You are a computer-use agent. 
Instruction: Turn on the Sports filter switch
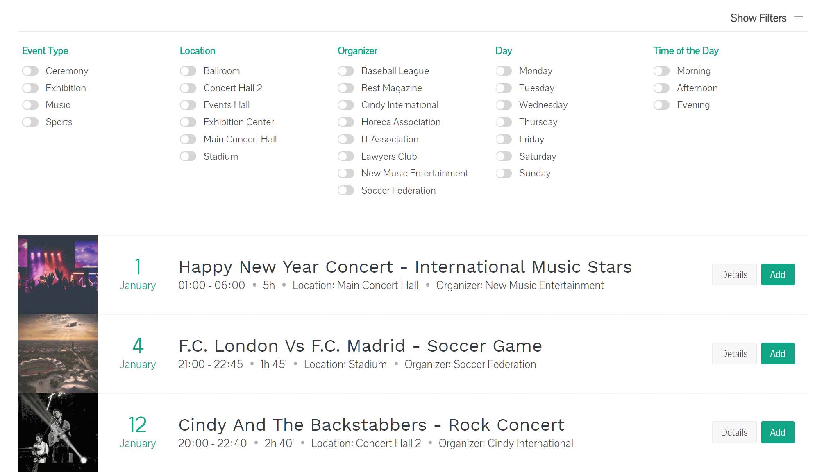(x=30, y=122)
